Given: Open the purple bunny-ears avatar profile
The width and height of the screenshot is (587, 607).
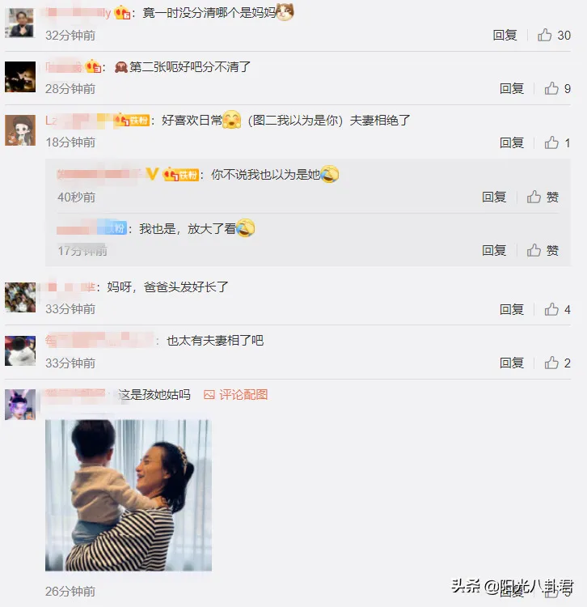Looking at the screenshot, I should (20, 405).
